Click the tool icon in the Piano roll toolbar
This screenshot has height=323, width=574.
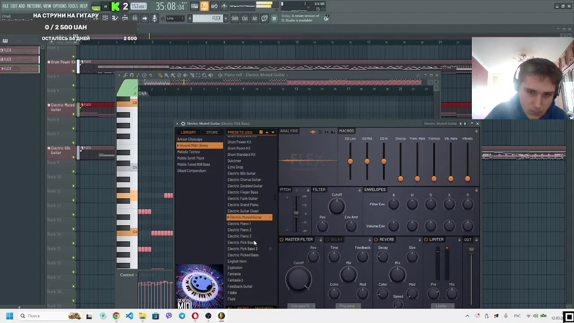point(125,75)
